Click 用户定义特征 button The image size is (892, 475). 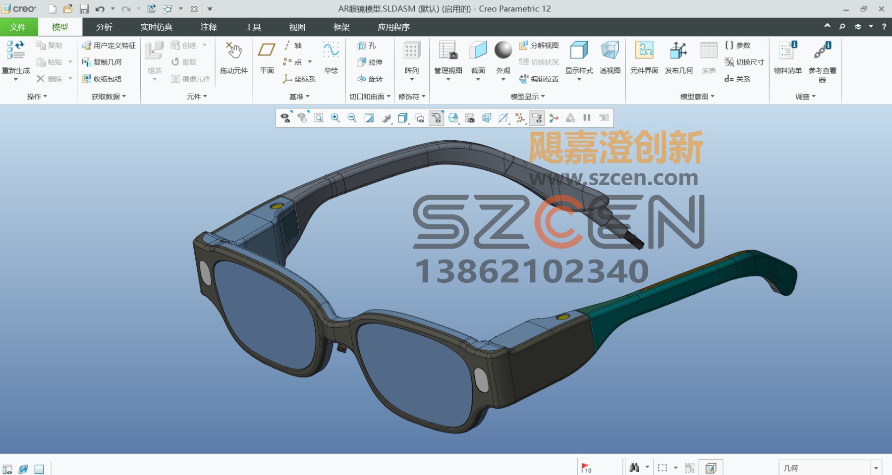(x=109, y=46)
